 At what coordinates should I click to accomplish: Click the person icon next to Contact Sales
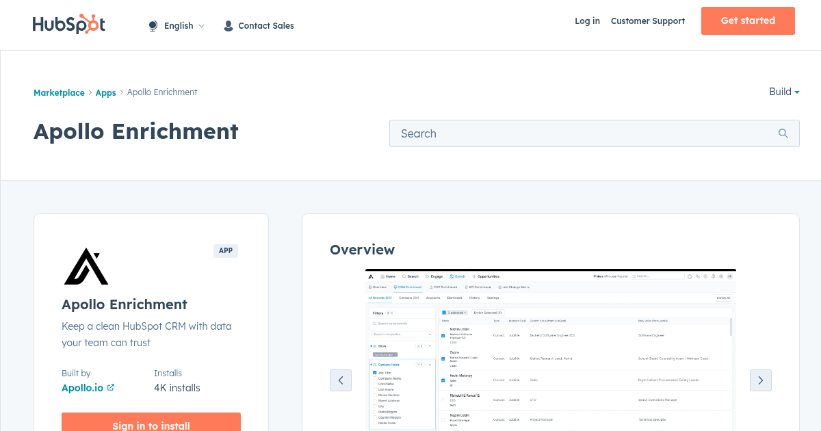click(228, 25)
